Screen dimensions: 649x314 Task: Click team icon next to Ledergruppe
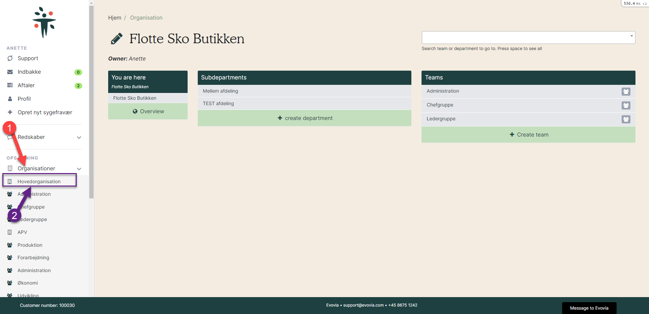coord(626,119)
